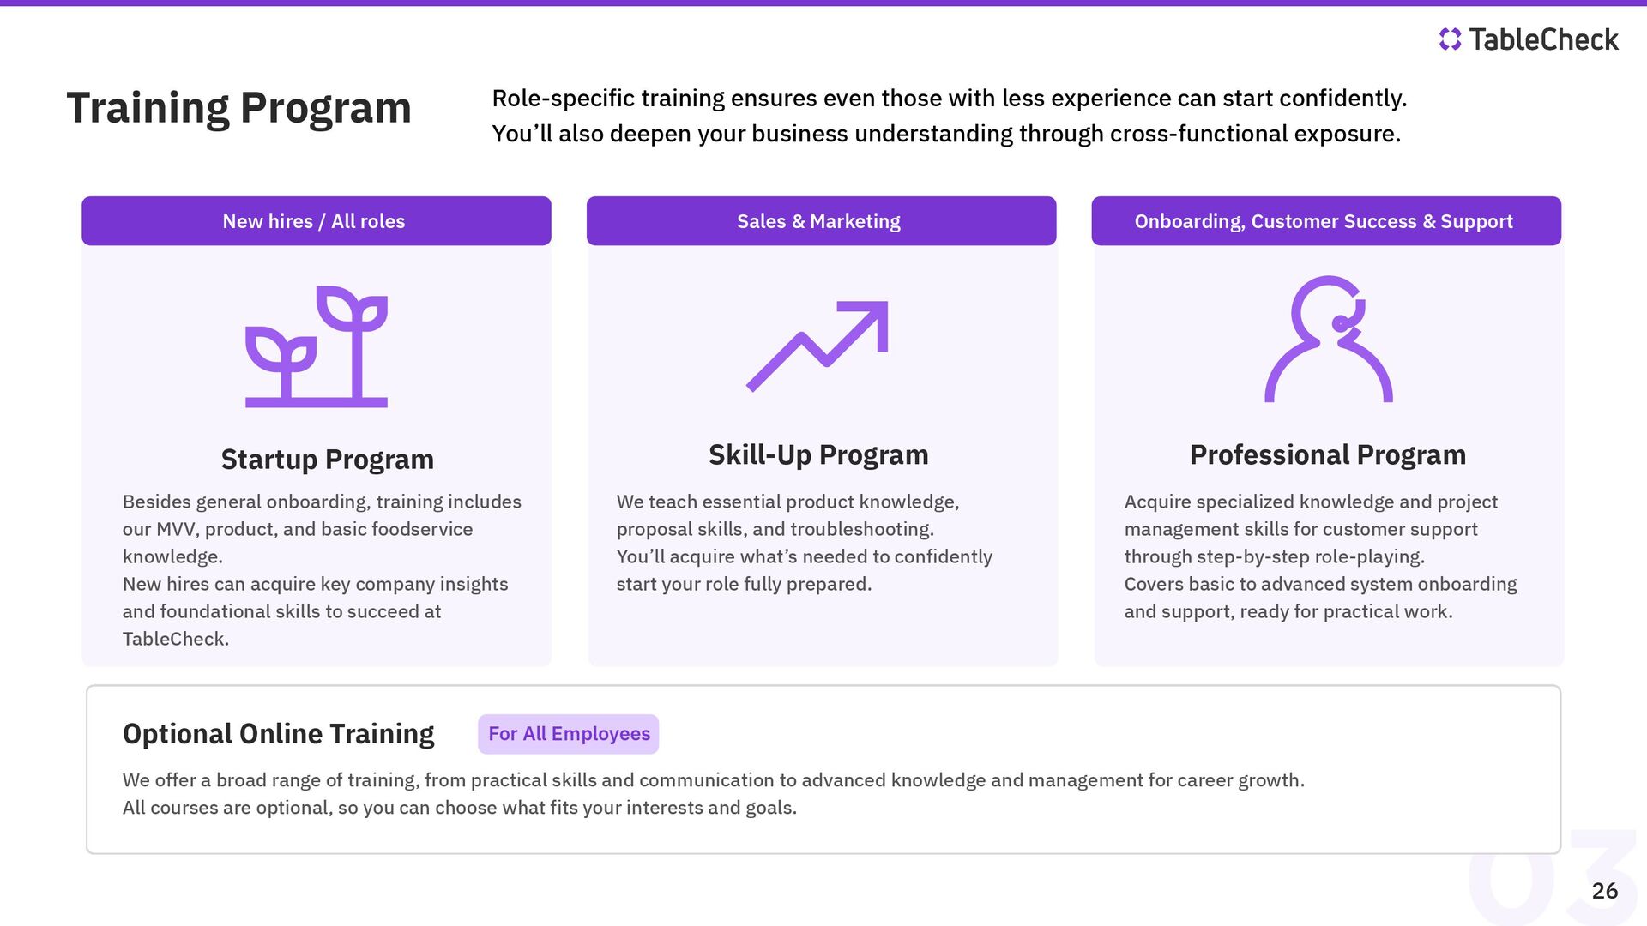Click the Skill-Up Program heading

[x=818, y=455]
